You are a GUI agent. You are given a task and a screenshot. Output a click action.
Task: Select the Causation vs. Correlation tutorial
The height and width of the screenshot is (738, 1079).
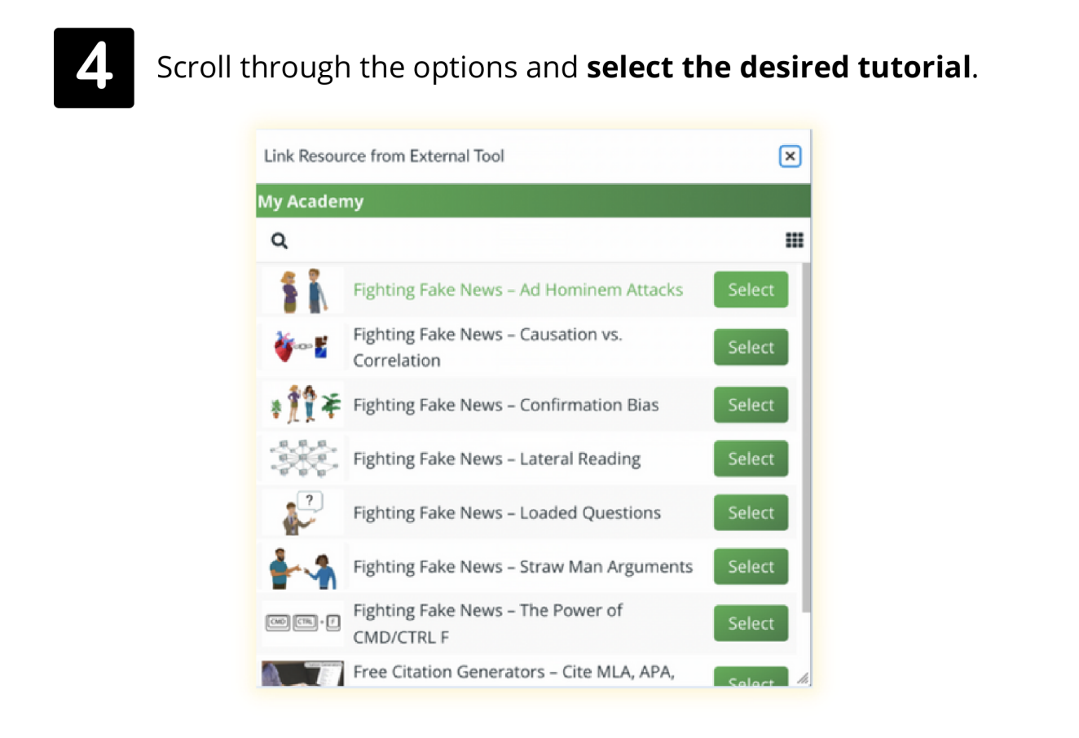point(750,347)
